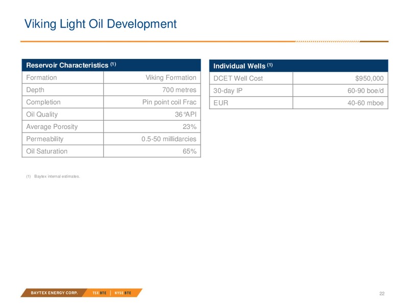This screenshot has width=409, height=307.
Task: Click the 'BAYTEX ENERGY CORP.' footer logo
Action: (54, 293)
